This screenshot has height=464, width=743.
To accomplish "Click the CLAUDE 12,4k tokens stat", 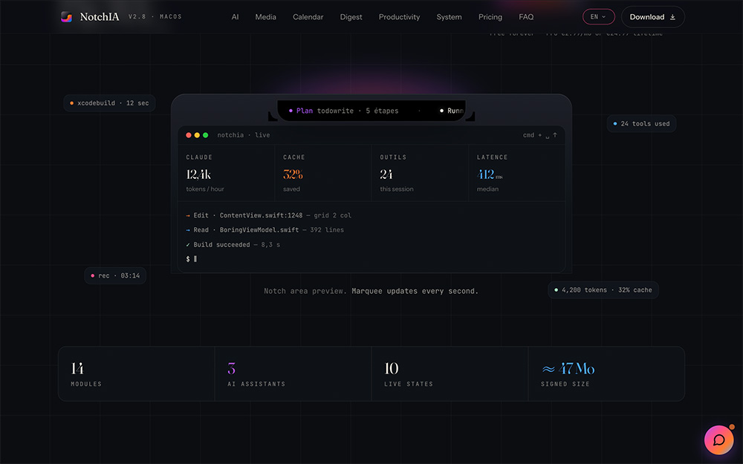I will pos(227,173).
